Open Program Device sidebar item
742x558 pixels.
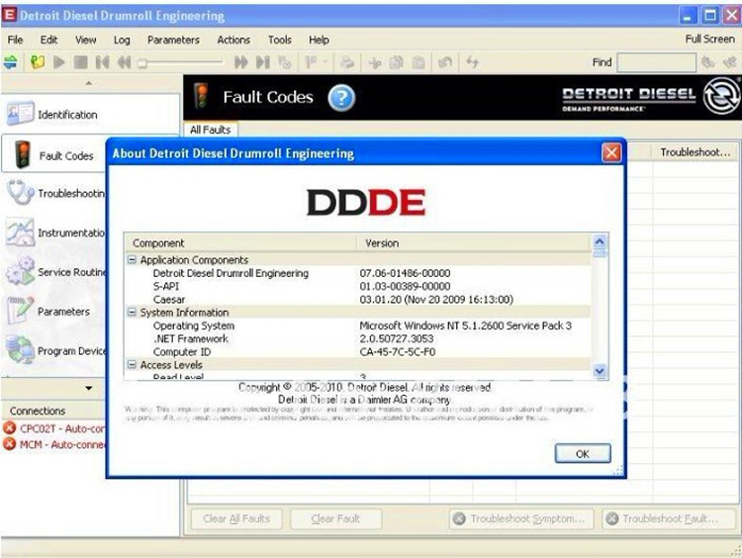click(54, 350)
